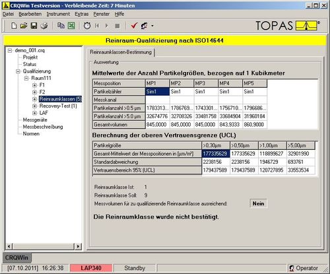This screenshot has height=274, width=330.
Task: Open the Fenster menu
Action: pyautogui.click(x=102, y=14)
